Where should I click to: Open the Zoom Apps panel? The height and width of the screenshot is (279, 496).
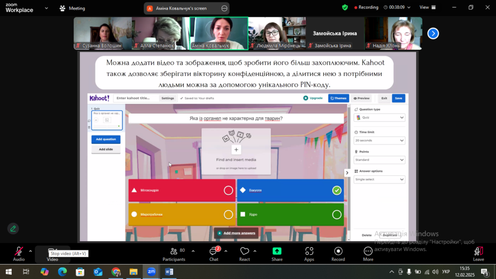coord(309,252)
